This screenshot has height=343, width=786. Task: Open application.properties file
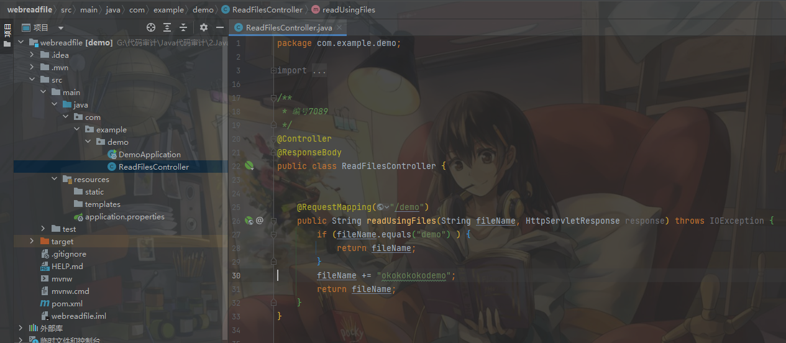[x=125, y=216]
